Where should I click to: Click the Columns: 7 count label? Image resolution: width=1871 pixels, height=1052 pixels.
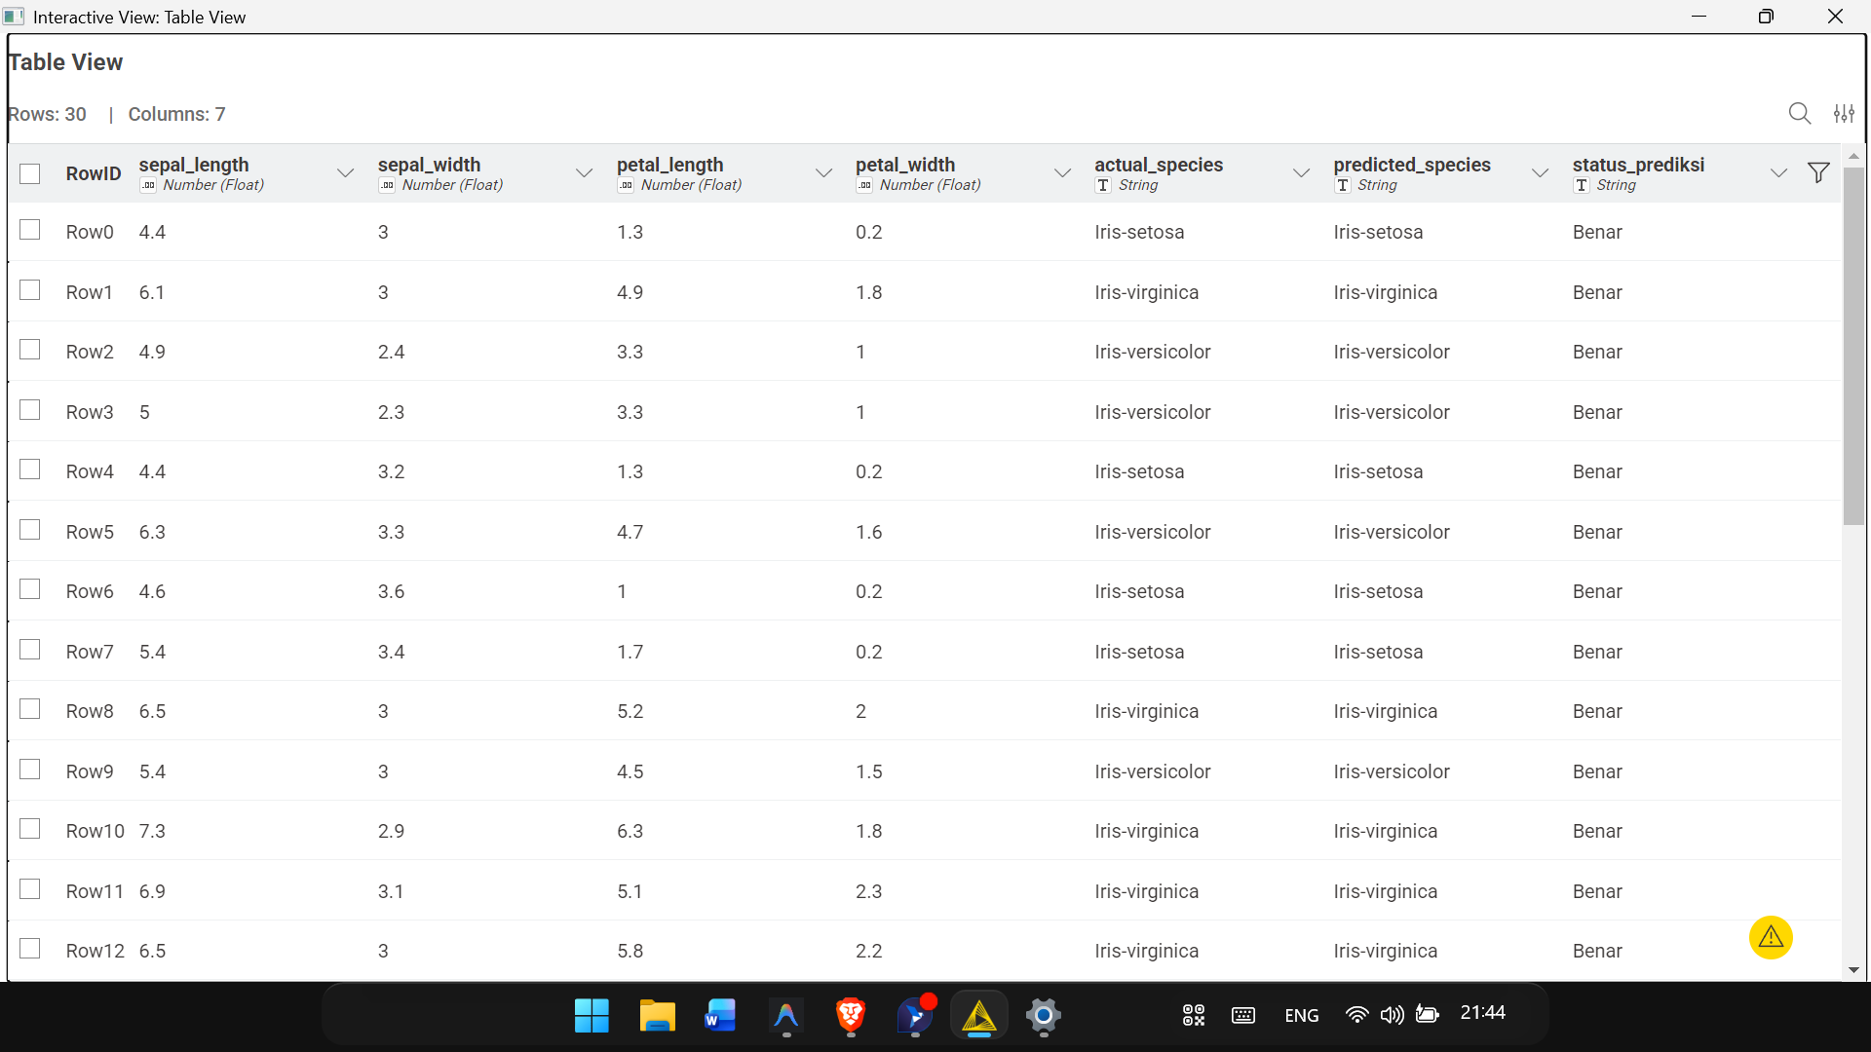click(176, 114)
